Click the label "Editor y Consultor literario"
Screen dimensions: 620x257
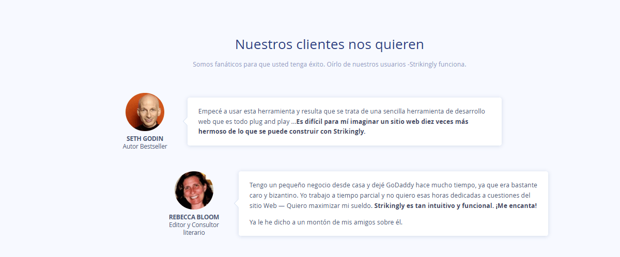click(x=194, y=229)
